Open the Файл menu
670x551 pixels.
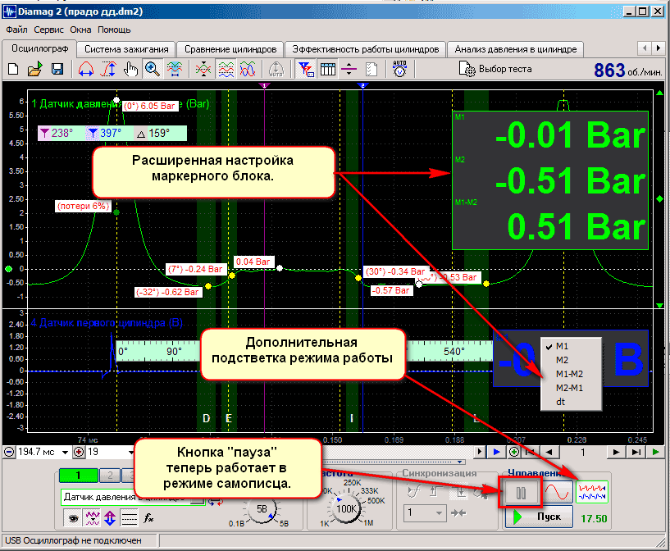pos(16,30)
